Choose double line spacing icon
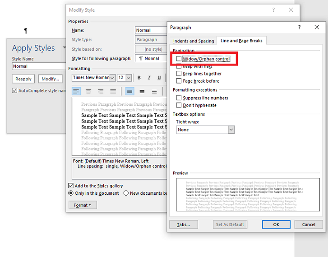The height and width of the screenshot is (257, 328). pyautogui.click(x=154, y=91)
